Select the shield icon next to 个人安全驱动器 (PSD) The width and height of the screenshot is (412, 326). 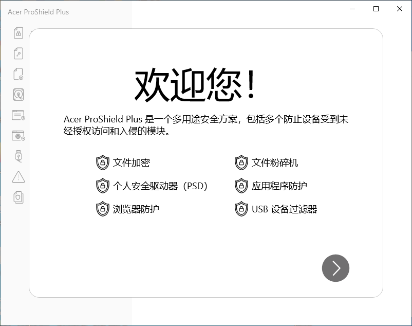(x=103, y=186)
